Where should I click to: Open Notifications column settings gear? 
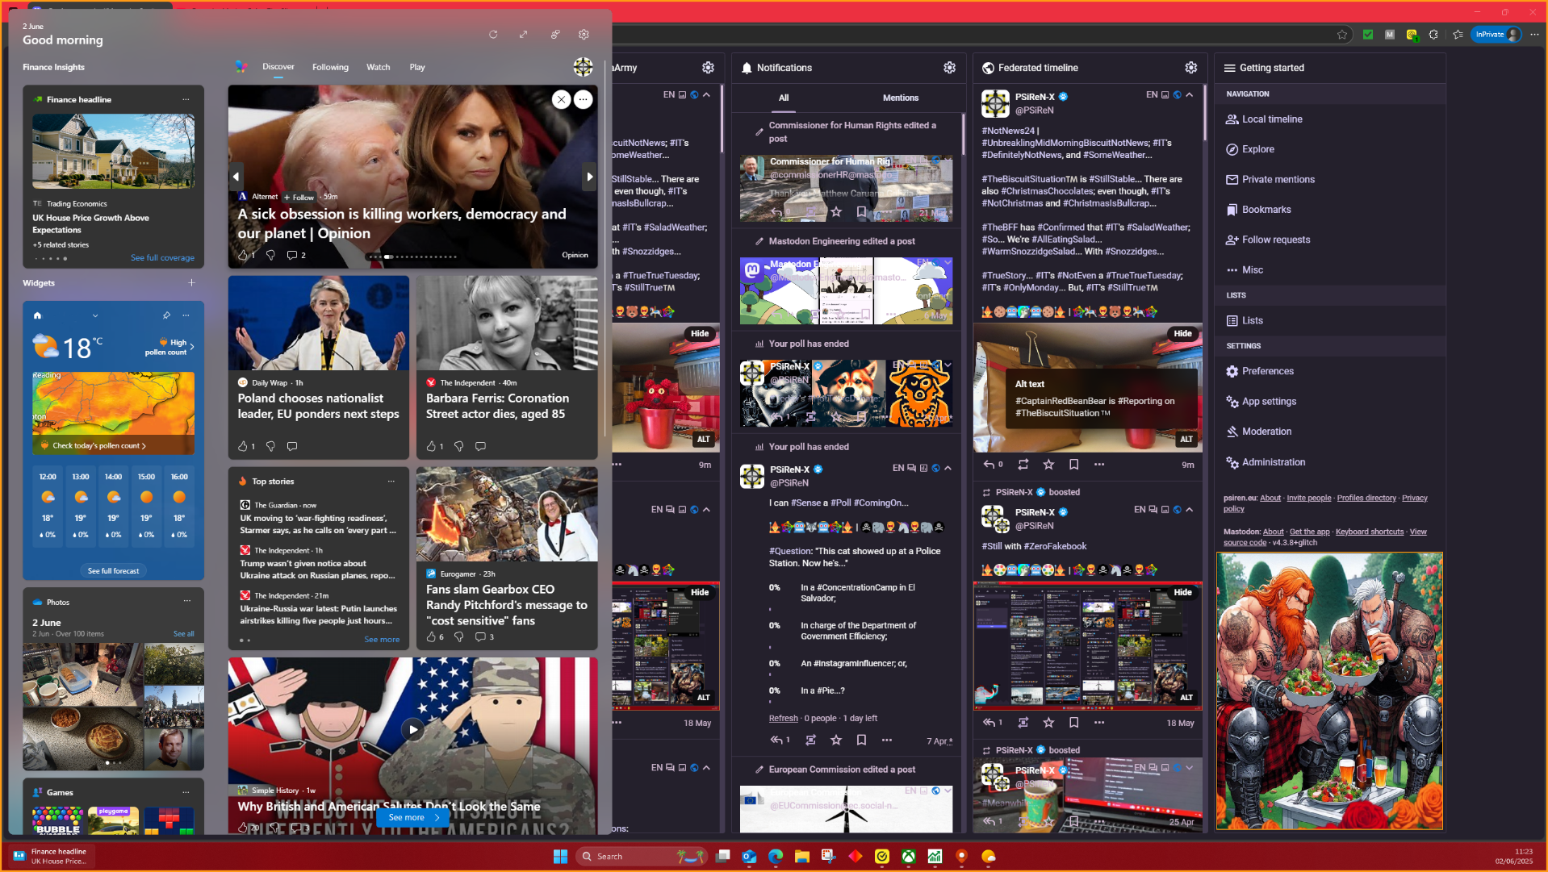pyautogui.click(x=949, y=68)
